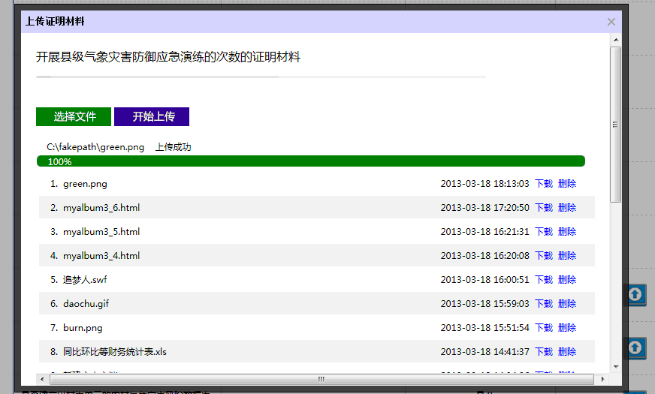Download myalbum3_4.html file
655x394 pixels.
tap(544, 255)
